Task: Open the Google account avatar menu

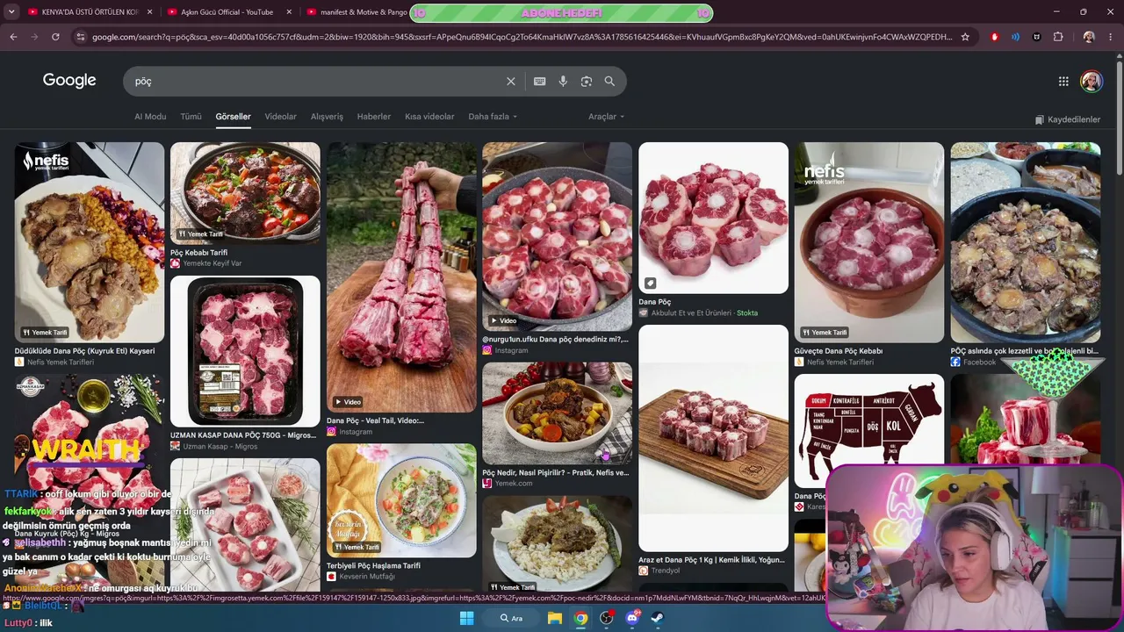Action: [x=1092, y=81]
